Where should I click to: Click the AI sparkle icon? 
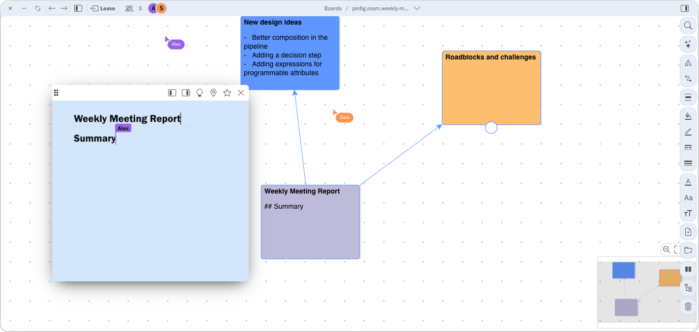[x=688, y=45]
